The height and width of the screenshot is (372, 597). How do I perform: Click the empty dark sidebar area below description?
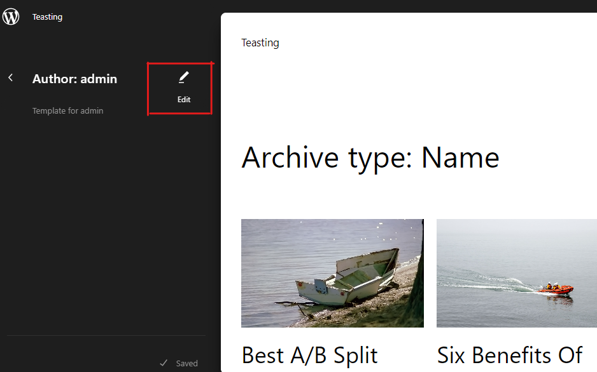(107, 224)
